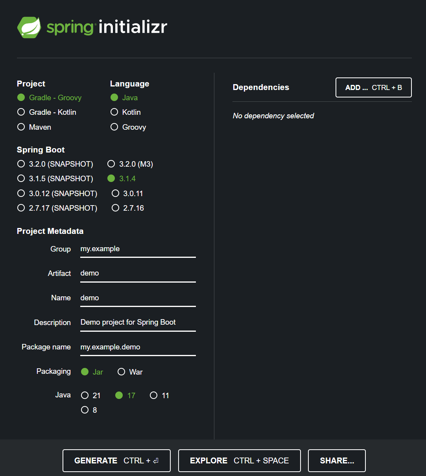Click the Name label
The width and height of the screenshot is (426, 476).
(61, 298)
